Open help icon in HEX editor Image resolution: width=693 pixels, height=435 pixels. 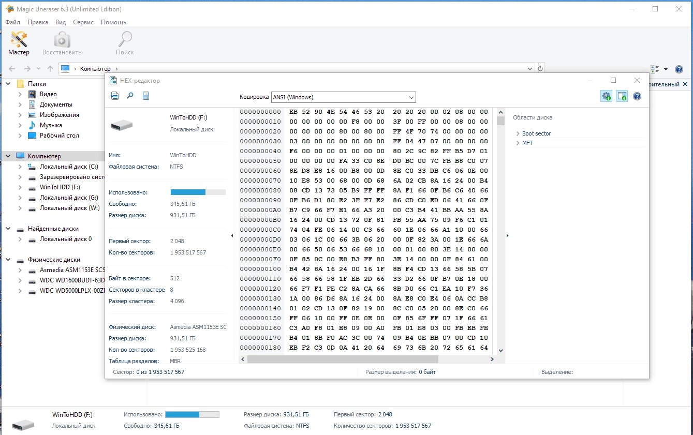(637, 96)
